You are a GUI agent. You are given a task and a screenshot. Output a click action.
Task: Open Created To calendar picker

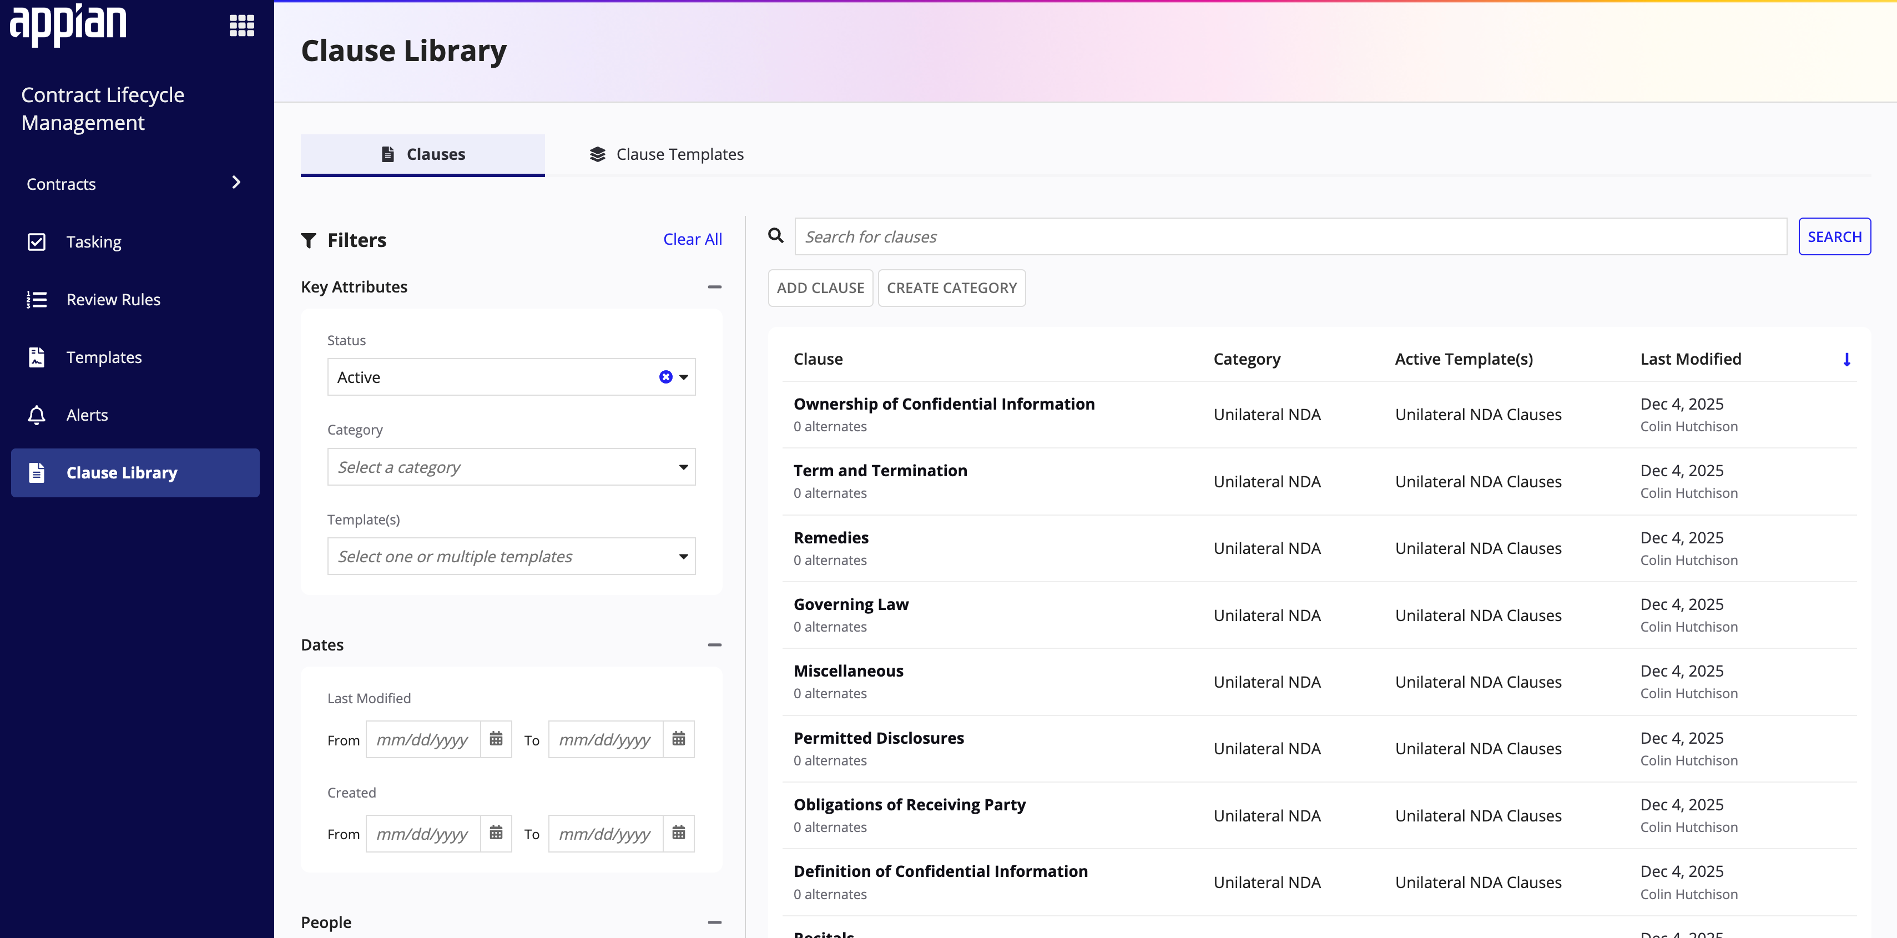pyautogui.click(x=679, y=833)
